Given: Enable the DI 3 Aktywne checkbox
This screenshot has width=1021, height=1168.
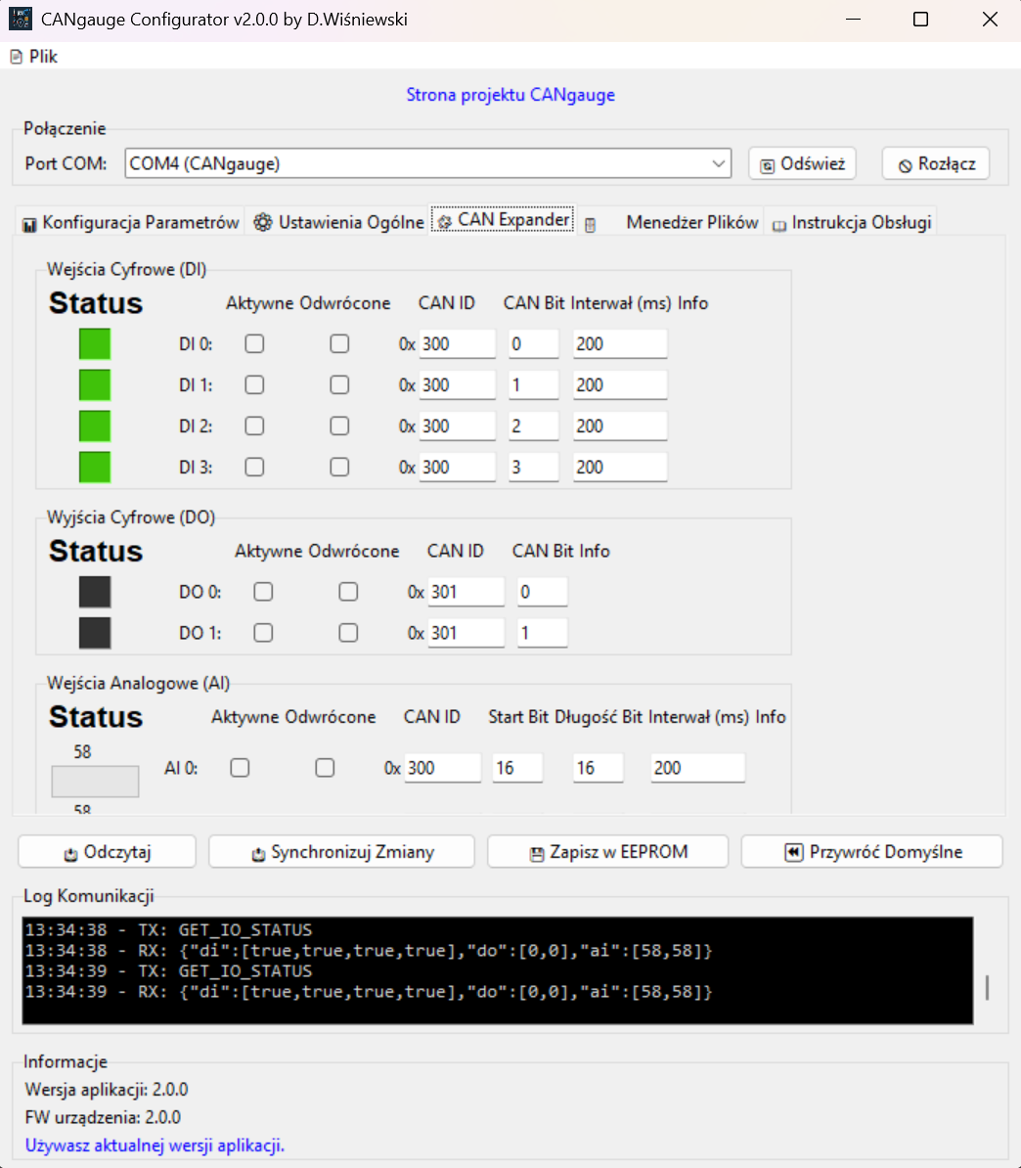Looking at the screenshot, I should tap(254, 467).
